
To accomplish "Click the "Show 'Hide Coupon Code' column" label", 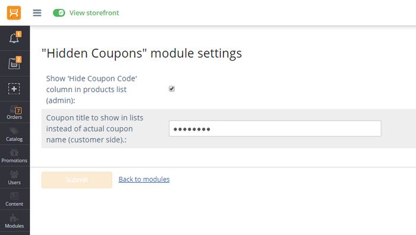I will (x=92, y=90).
